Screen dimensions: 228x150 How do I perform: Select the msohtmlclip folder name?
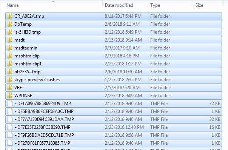click(x=27, y=56)
